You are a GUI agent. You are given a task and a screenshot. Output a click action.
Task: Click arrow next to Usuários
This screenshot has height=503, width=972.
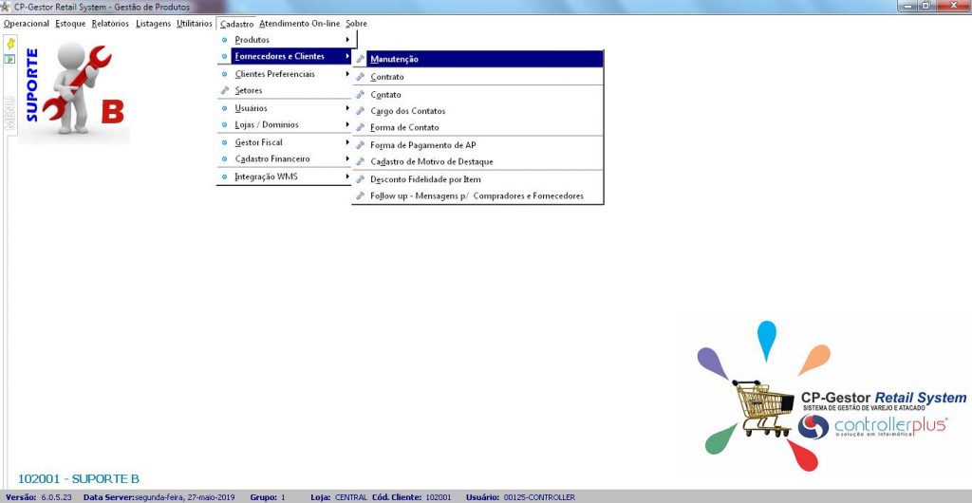pyautogui.click(x=347, y=108)
